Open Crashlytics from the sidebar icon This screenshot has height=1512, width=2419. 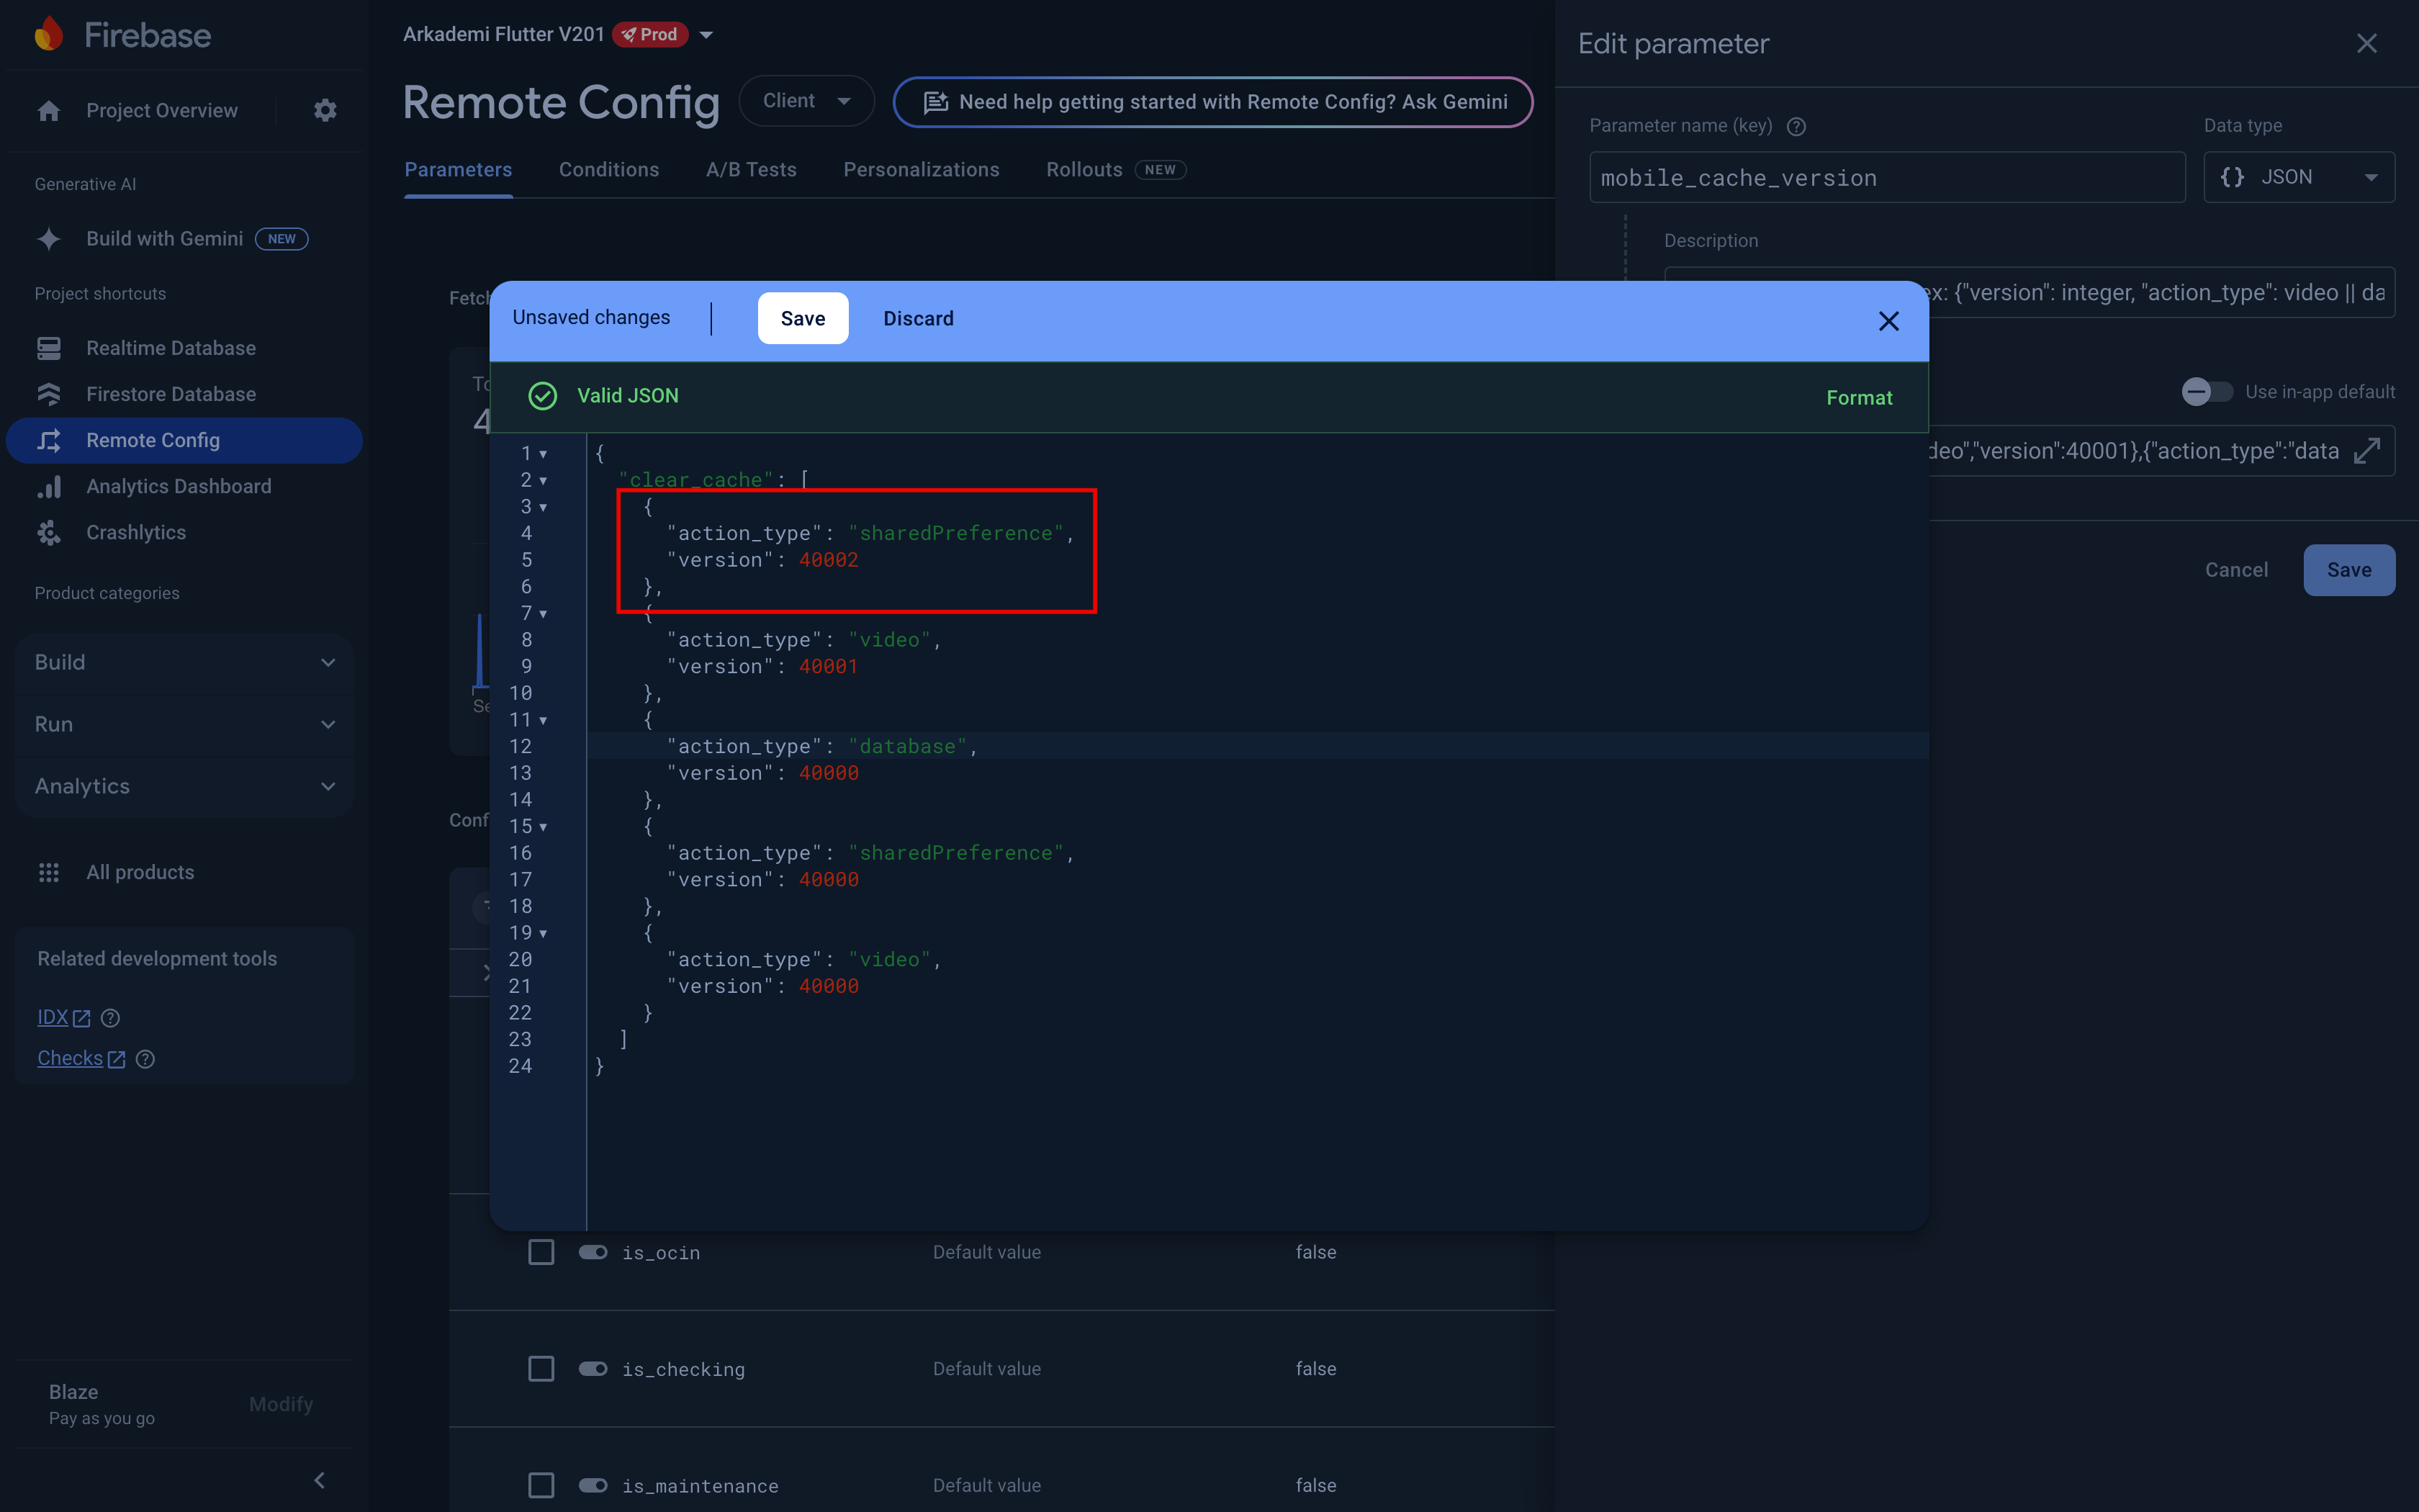[49, 532]
